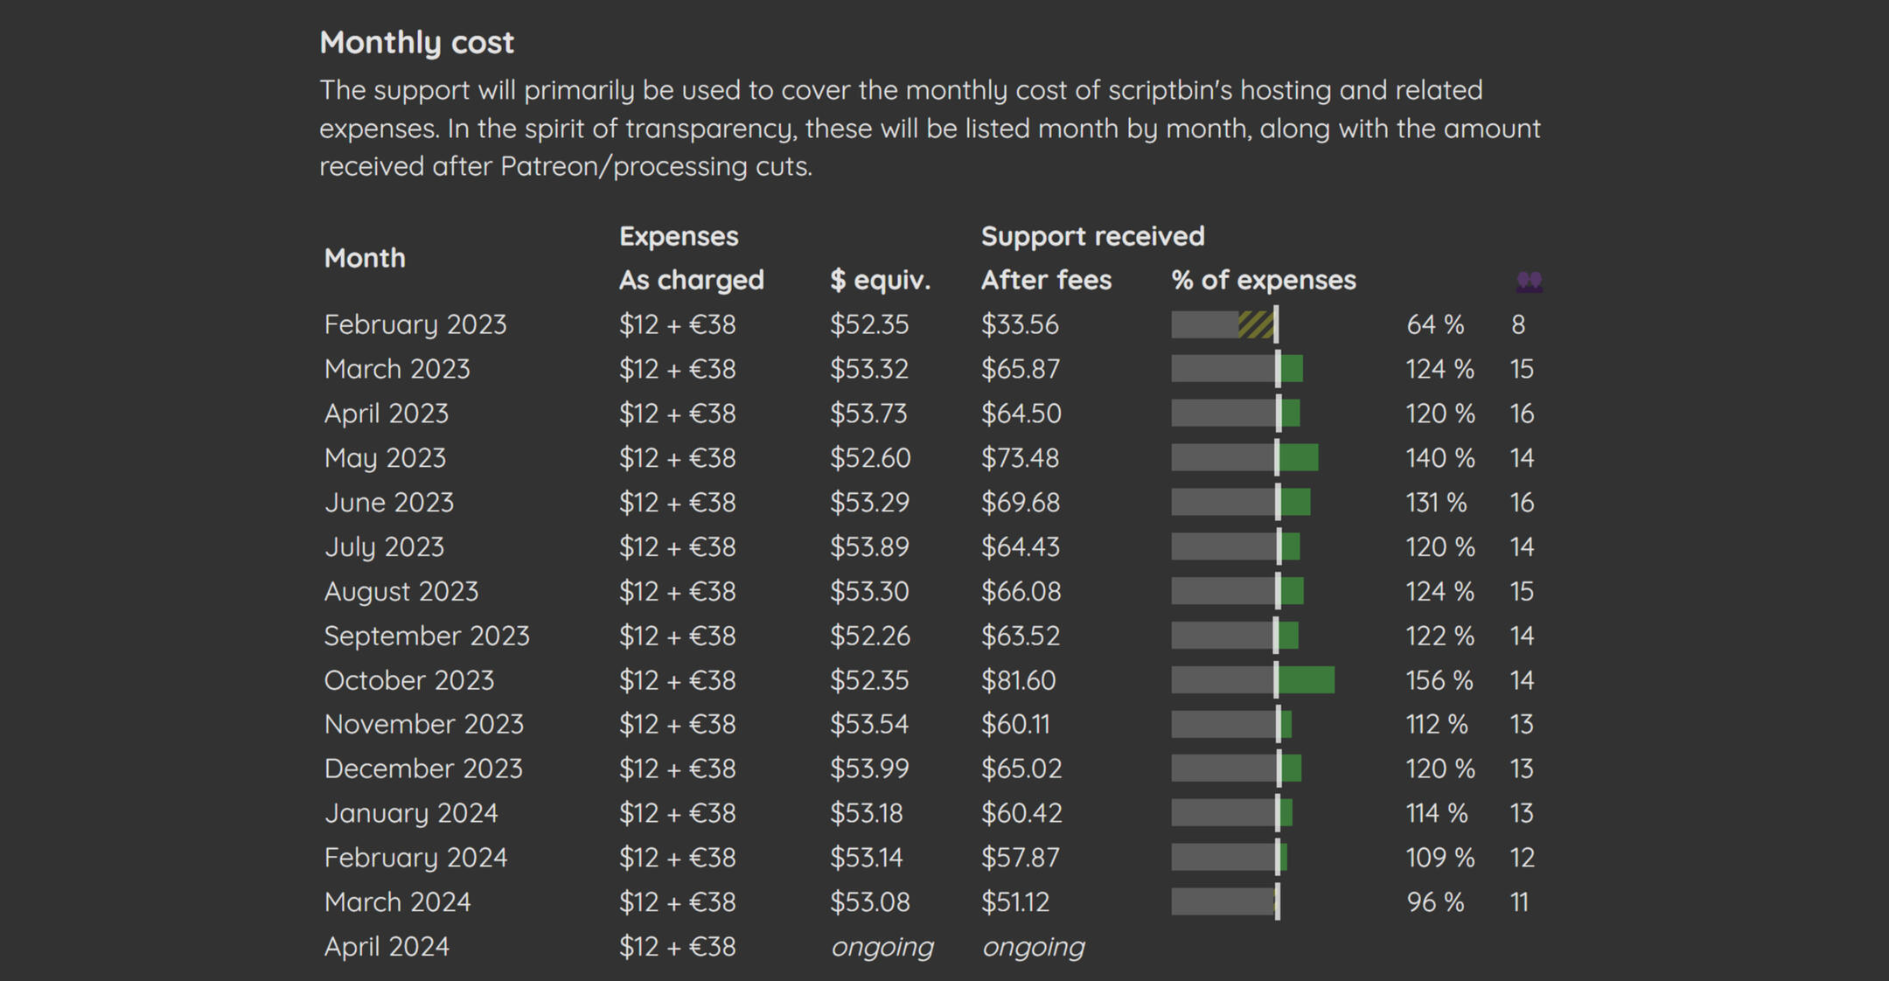
Task: Click the 64 % value for February 2023
Action: point(1435,324)
